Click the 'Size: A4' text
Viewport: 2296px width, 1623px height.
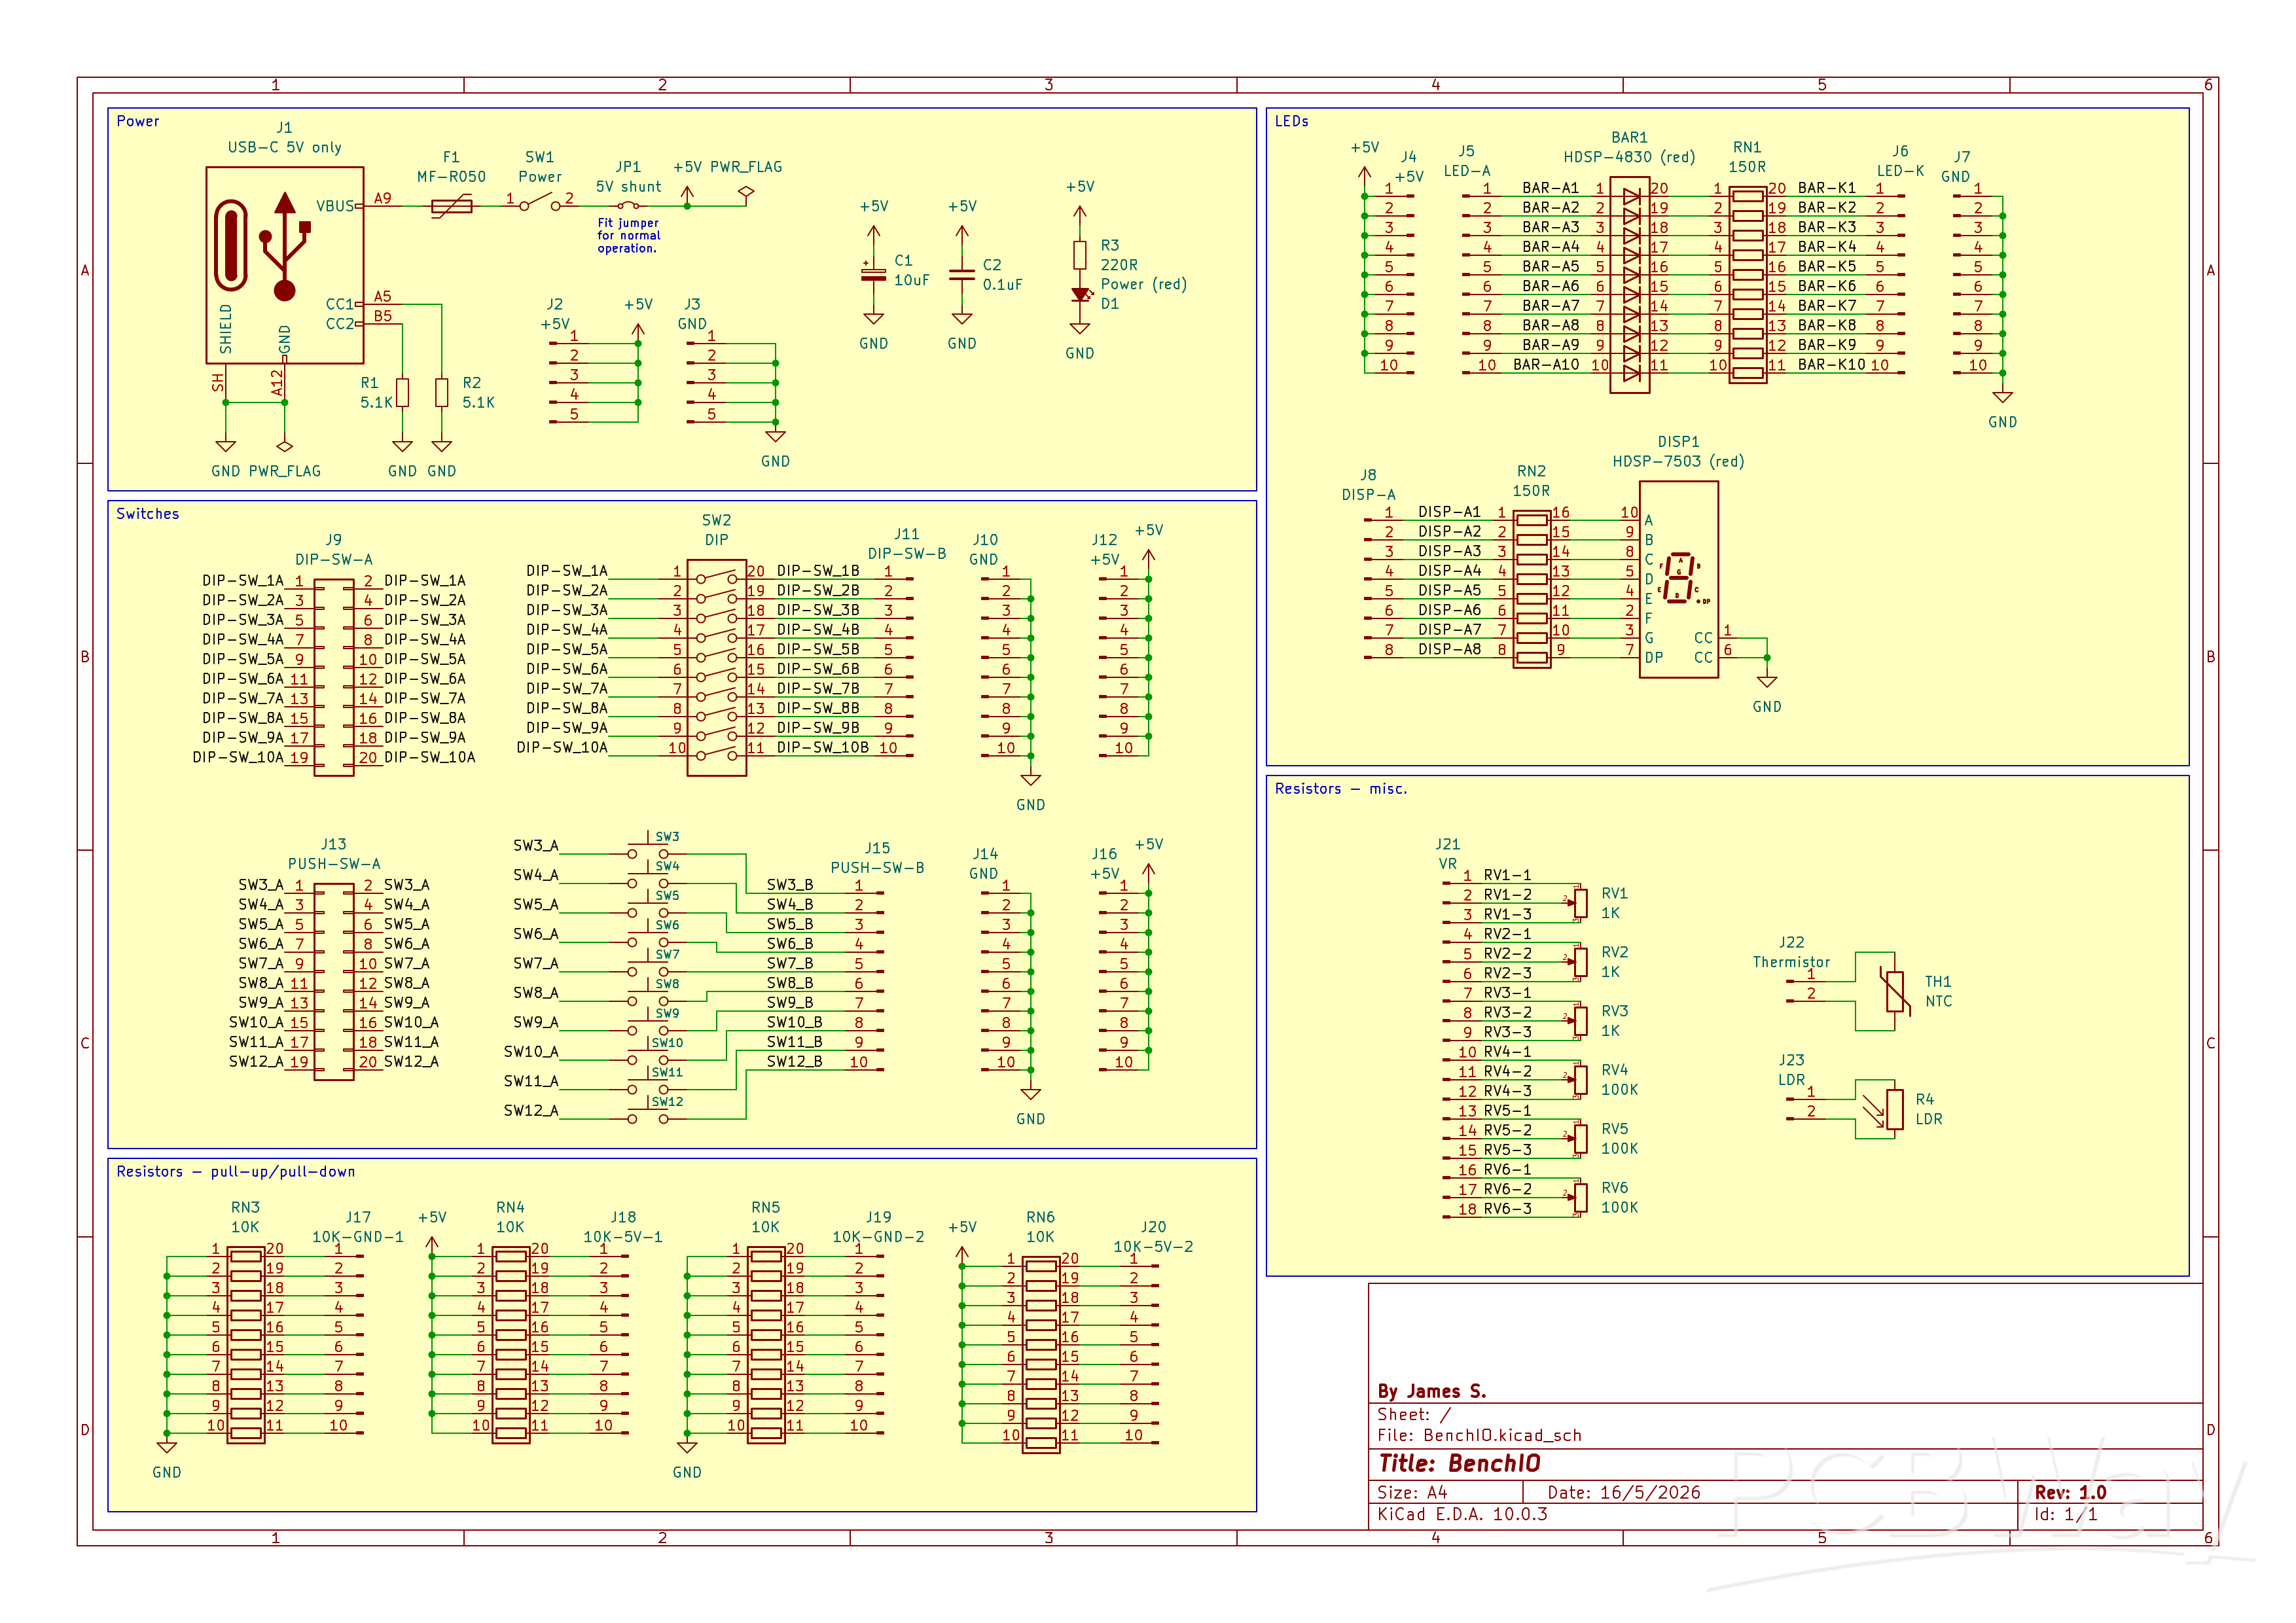click(1412, 1493)
